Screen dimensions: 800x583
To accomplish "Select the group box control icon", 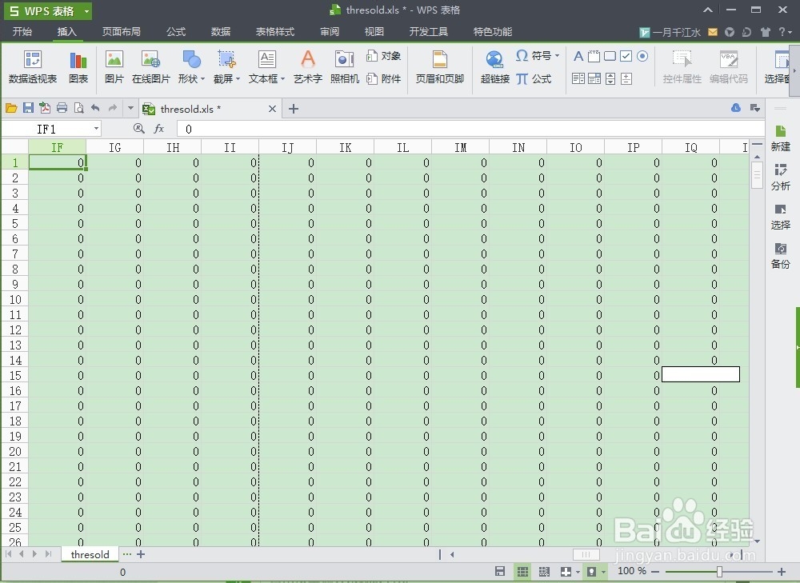I will click(594, 56).
